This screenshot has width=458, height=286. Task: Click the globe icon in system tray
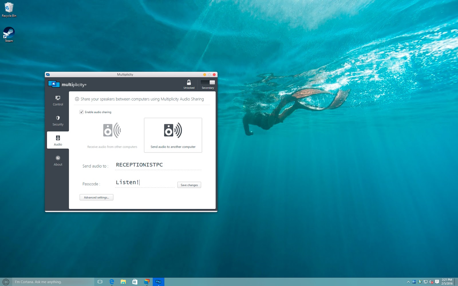coord(420,282)
